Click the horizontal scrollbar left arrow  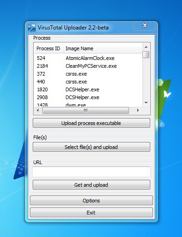(38, 110)
